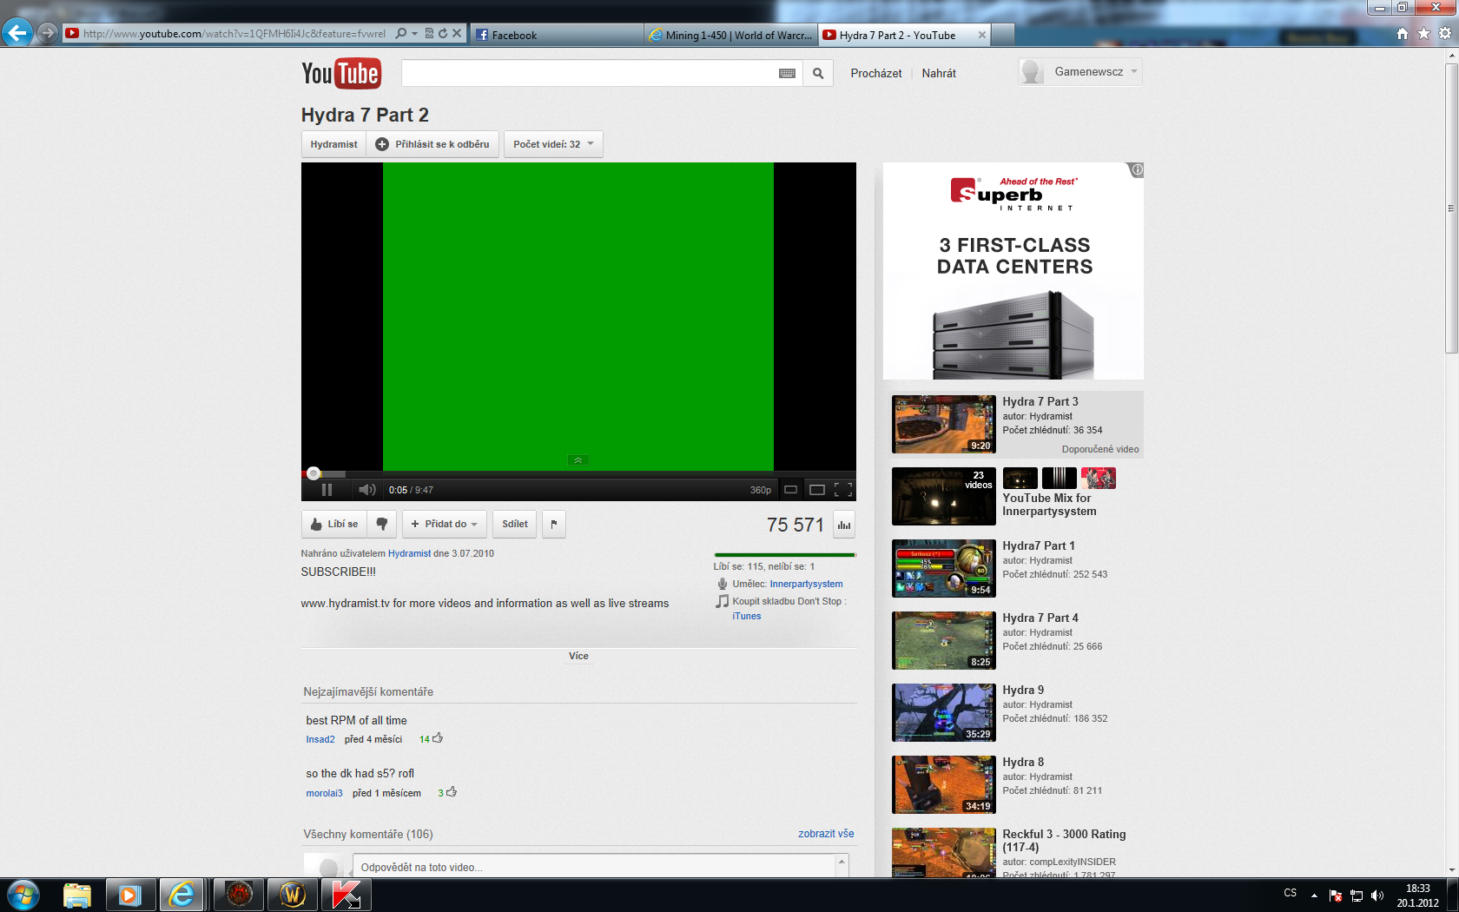Open the on-screen keyboard icon in search box
Viewport: 1459px width, 912px height.
click(787, 74)
